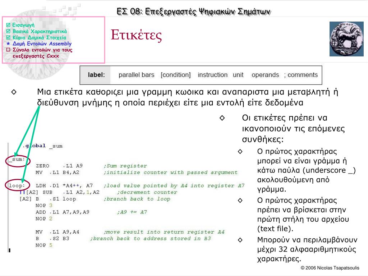Click the slide title Ετικέτες
The height and width of the screenshot is (276, 368).
tap(136, 35)
